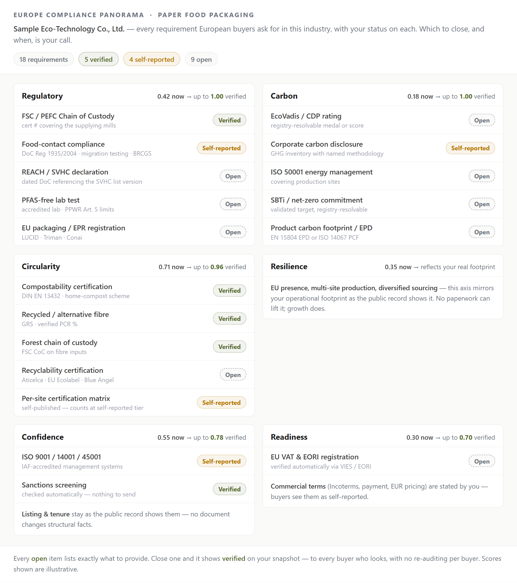Select the '4 self-reported' filter pill

point(151,59)
